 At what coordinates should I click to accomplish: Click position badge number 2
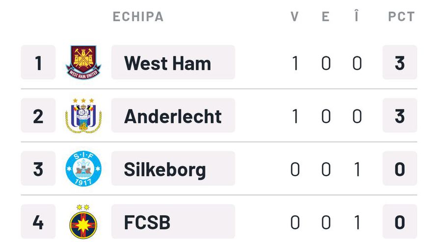[x=38, y=115]
